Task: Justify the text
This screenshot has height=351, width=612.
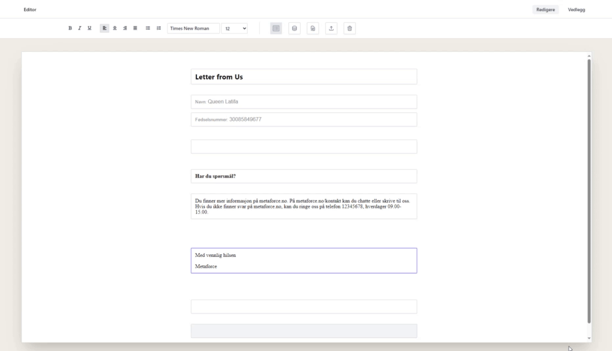Action: tap(135, 28)
